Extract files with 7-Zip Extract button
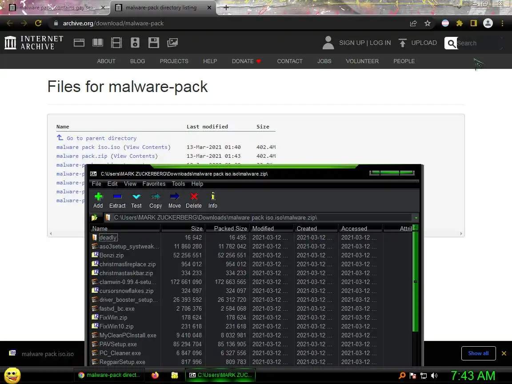The height and width of the screenshot is (384, 512). click(x=117, y=200)
